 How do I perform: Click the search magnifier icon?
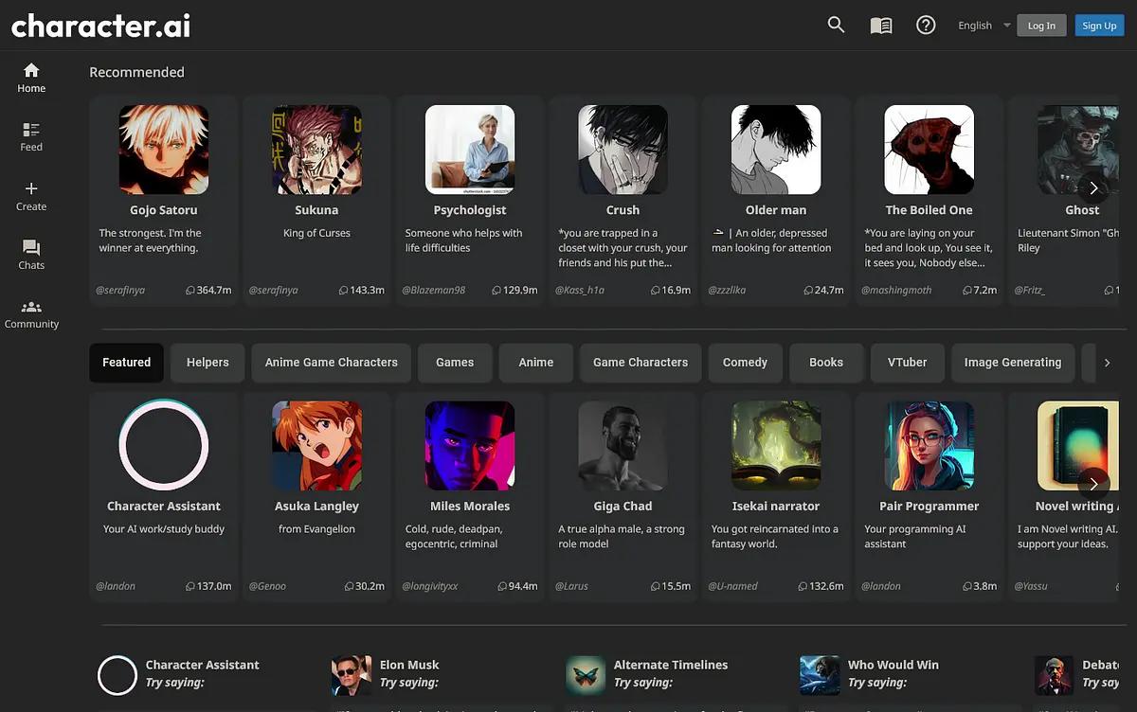836,26
